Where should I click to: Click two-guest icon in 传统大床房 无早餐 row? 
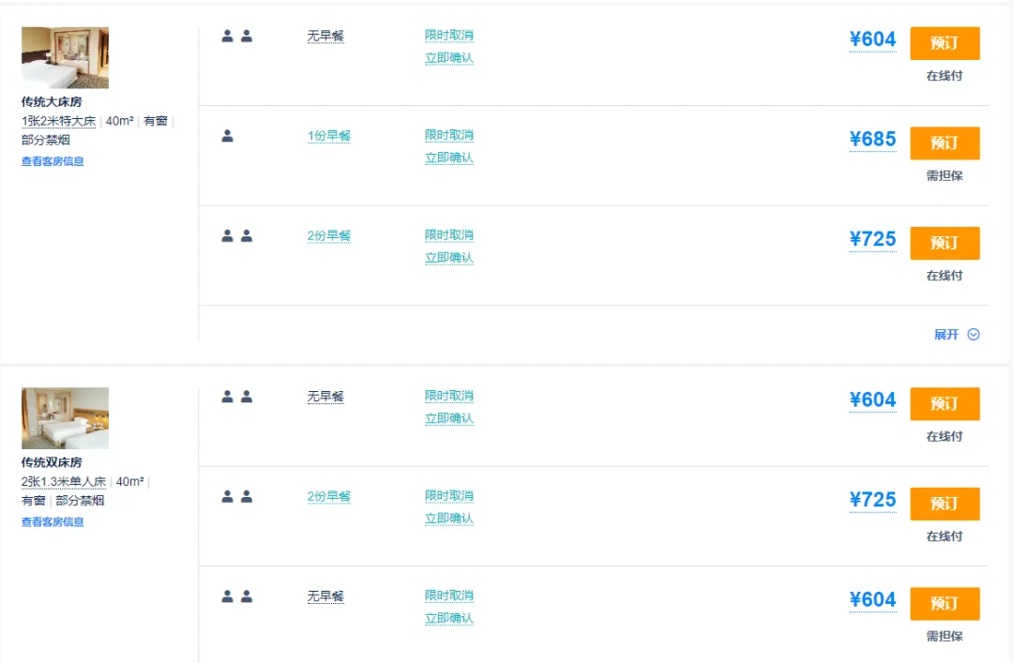(236, 37)
